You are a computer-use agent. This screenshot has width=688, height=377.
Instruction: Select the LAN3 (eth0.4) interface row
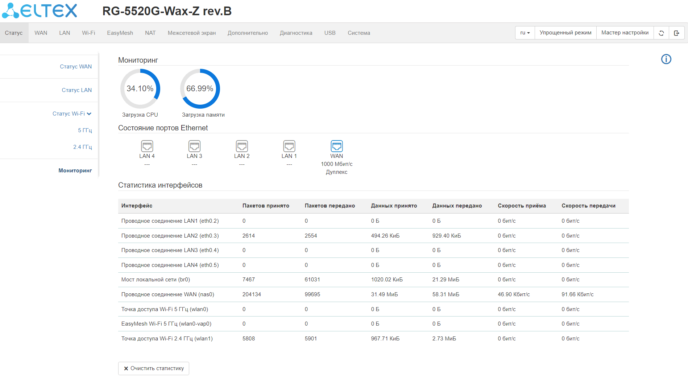click(373, 250)
